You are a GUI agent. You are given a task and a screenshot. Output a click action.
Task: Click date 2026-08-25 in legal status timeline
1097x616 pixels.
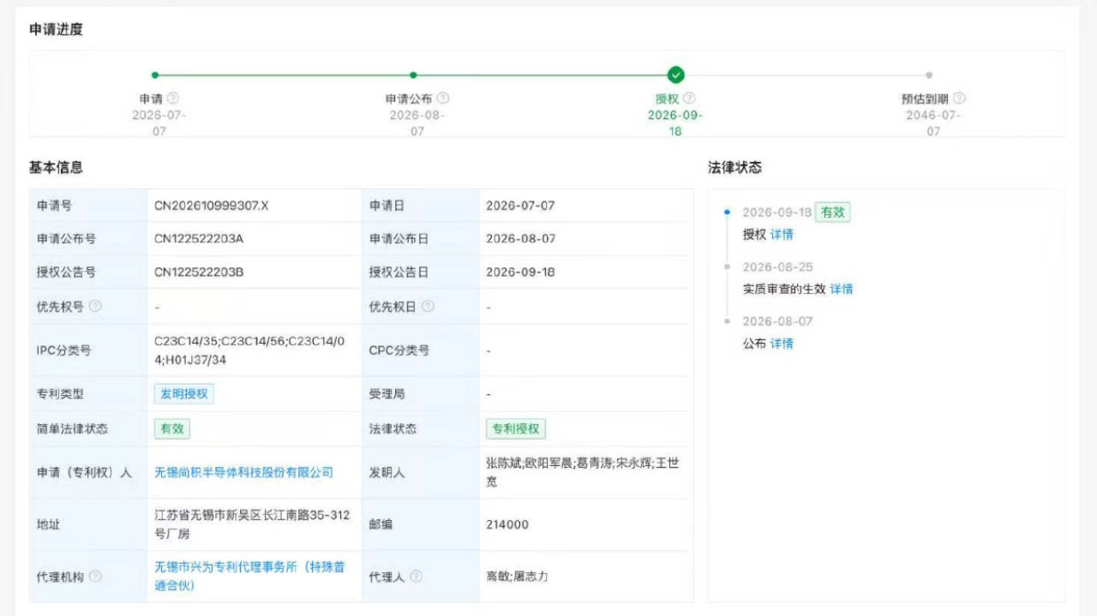click(x=777, y=267)
